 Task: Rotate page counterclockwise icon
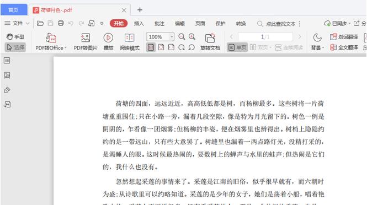coord(192,47)
